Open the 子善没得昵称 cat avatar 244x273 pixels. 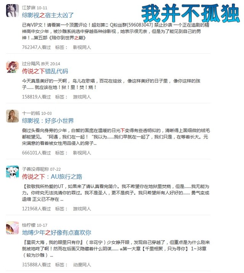[12, 172]
